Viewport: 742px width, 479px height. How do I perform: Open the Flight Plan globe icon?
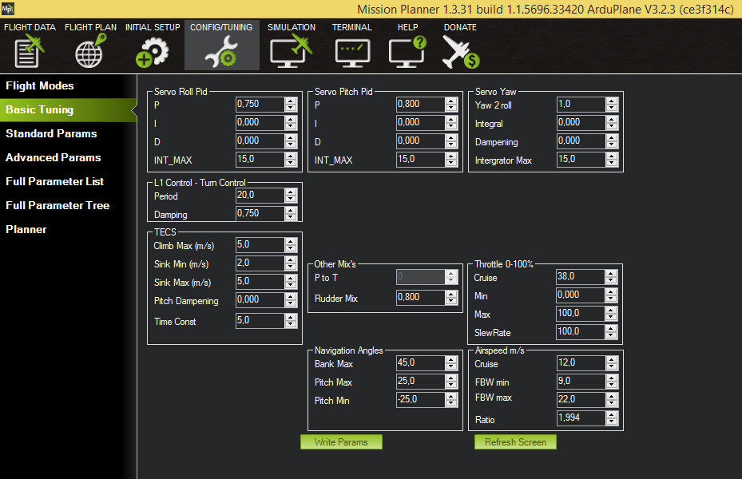[90, 51]
